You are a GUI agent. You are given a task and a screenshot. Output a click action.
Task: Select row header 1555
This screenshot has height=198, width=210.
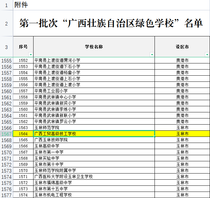[x=6, y=61]
